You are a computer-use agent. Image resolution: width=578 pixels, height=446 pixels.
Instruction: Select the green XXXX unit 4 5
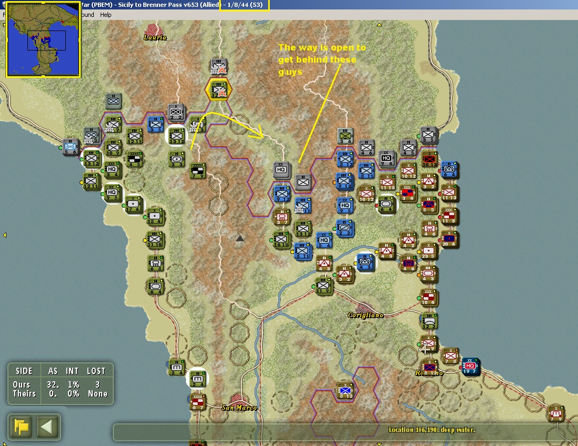[134, 158]
